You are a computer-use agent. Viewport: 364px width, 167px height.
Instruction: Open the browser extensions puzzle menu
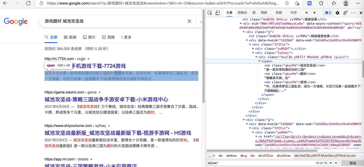pyautogui.click(x=321, y=3)
